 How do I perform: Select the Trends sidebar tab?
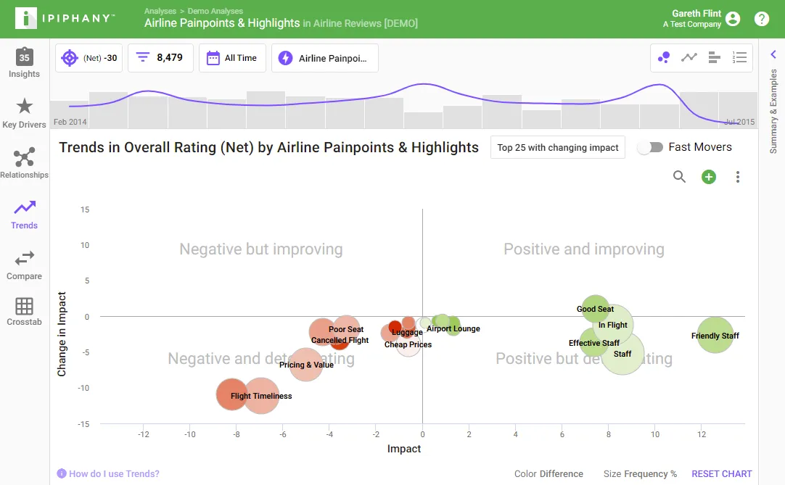(24, 214)
